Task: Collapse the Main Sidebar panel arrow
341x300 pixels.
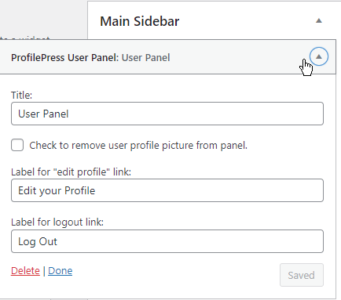Action: pyautogui.click(x=318, y=21)
